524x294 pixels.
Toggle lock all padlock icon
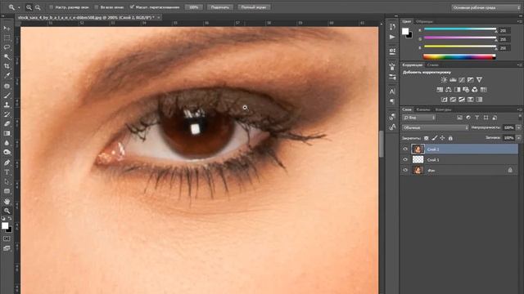[x=450, y=138]
